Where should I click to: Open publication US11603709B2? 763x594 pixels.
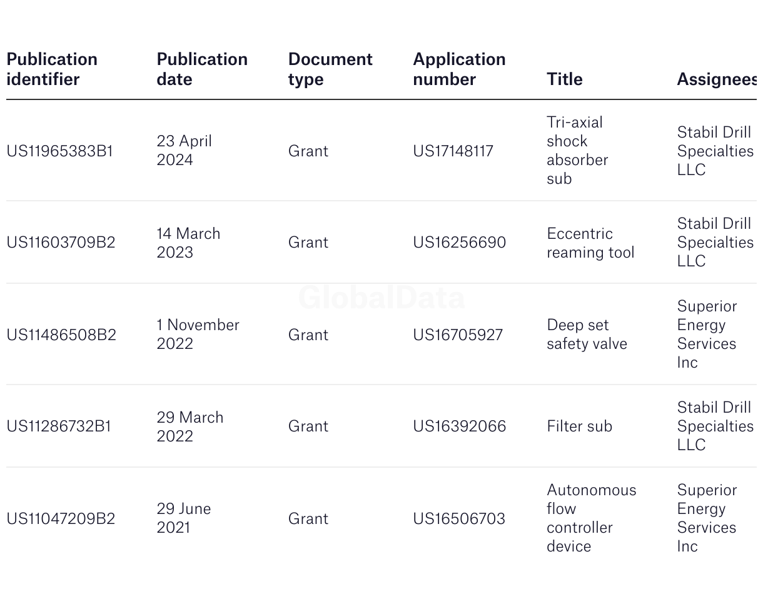[x=61, y=242]
